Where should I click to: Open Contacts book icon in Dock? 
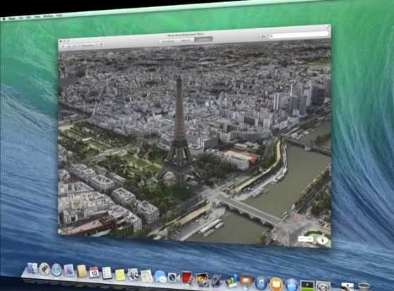82,271
